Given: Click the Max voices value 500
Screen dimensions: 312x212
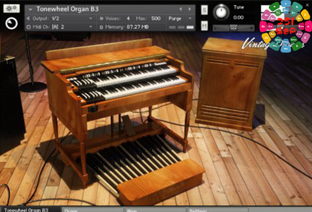Looking at the screenshot, I should (156, 19).
